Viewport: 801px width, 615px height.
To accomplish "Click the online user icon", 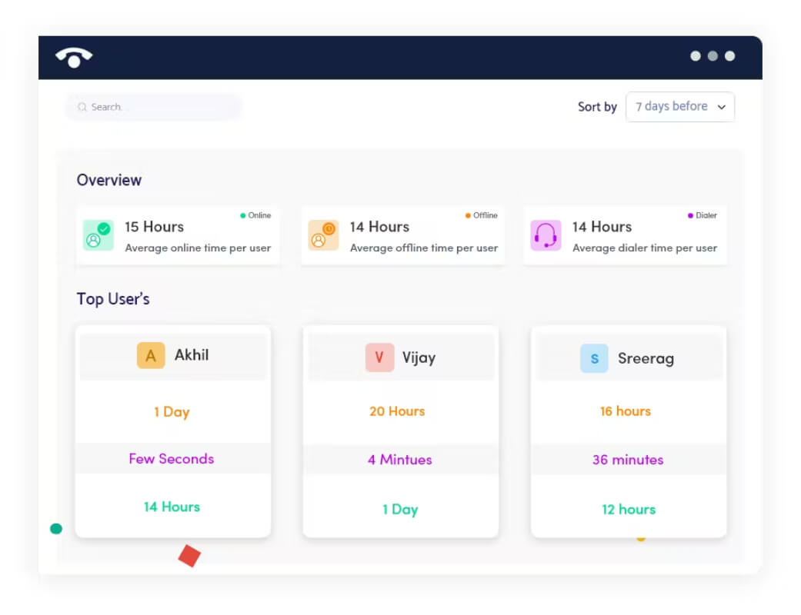I will [x=98, y=234].
